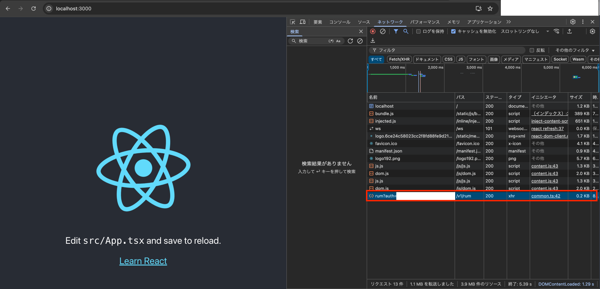Sort by the size column header
The image size is (600, 289).
(579, 97)
